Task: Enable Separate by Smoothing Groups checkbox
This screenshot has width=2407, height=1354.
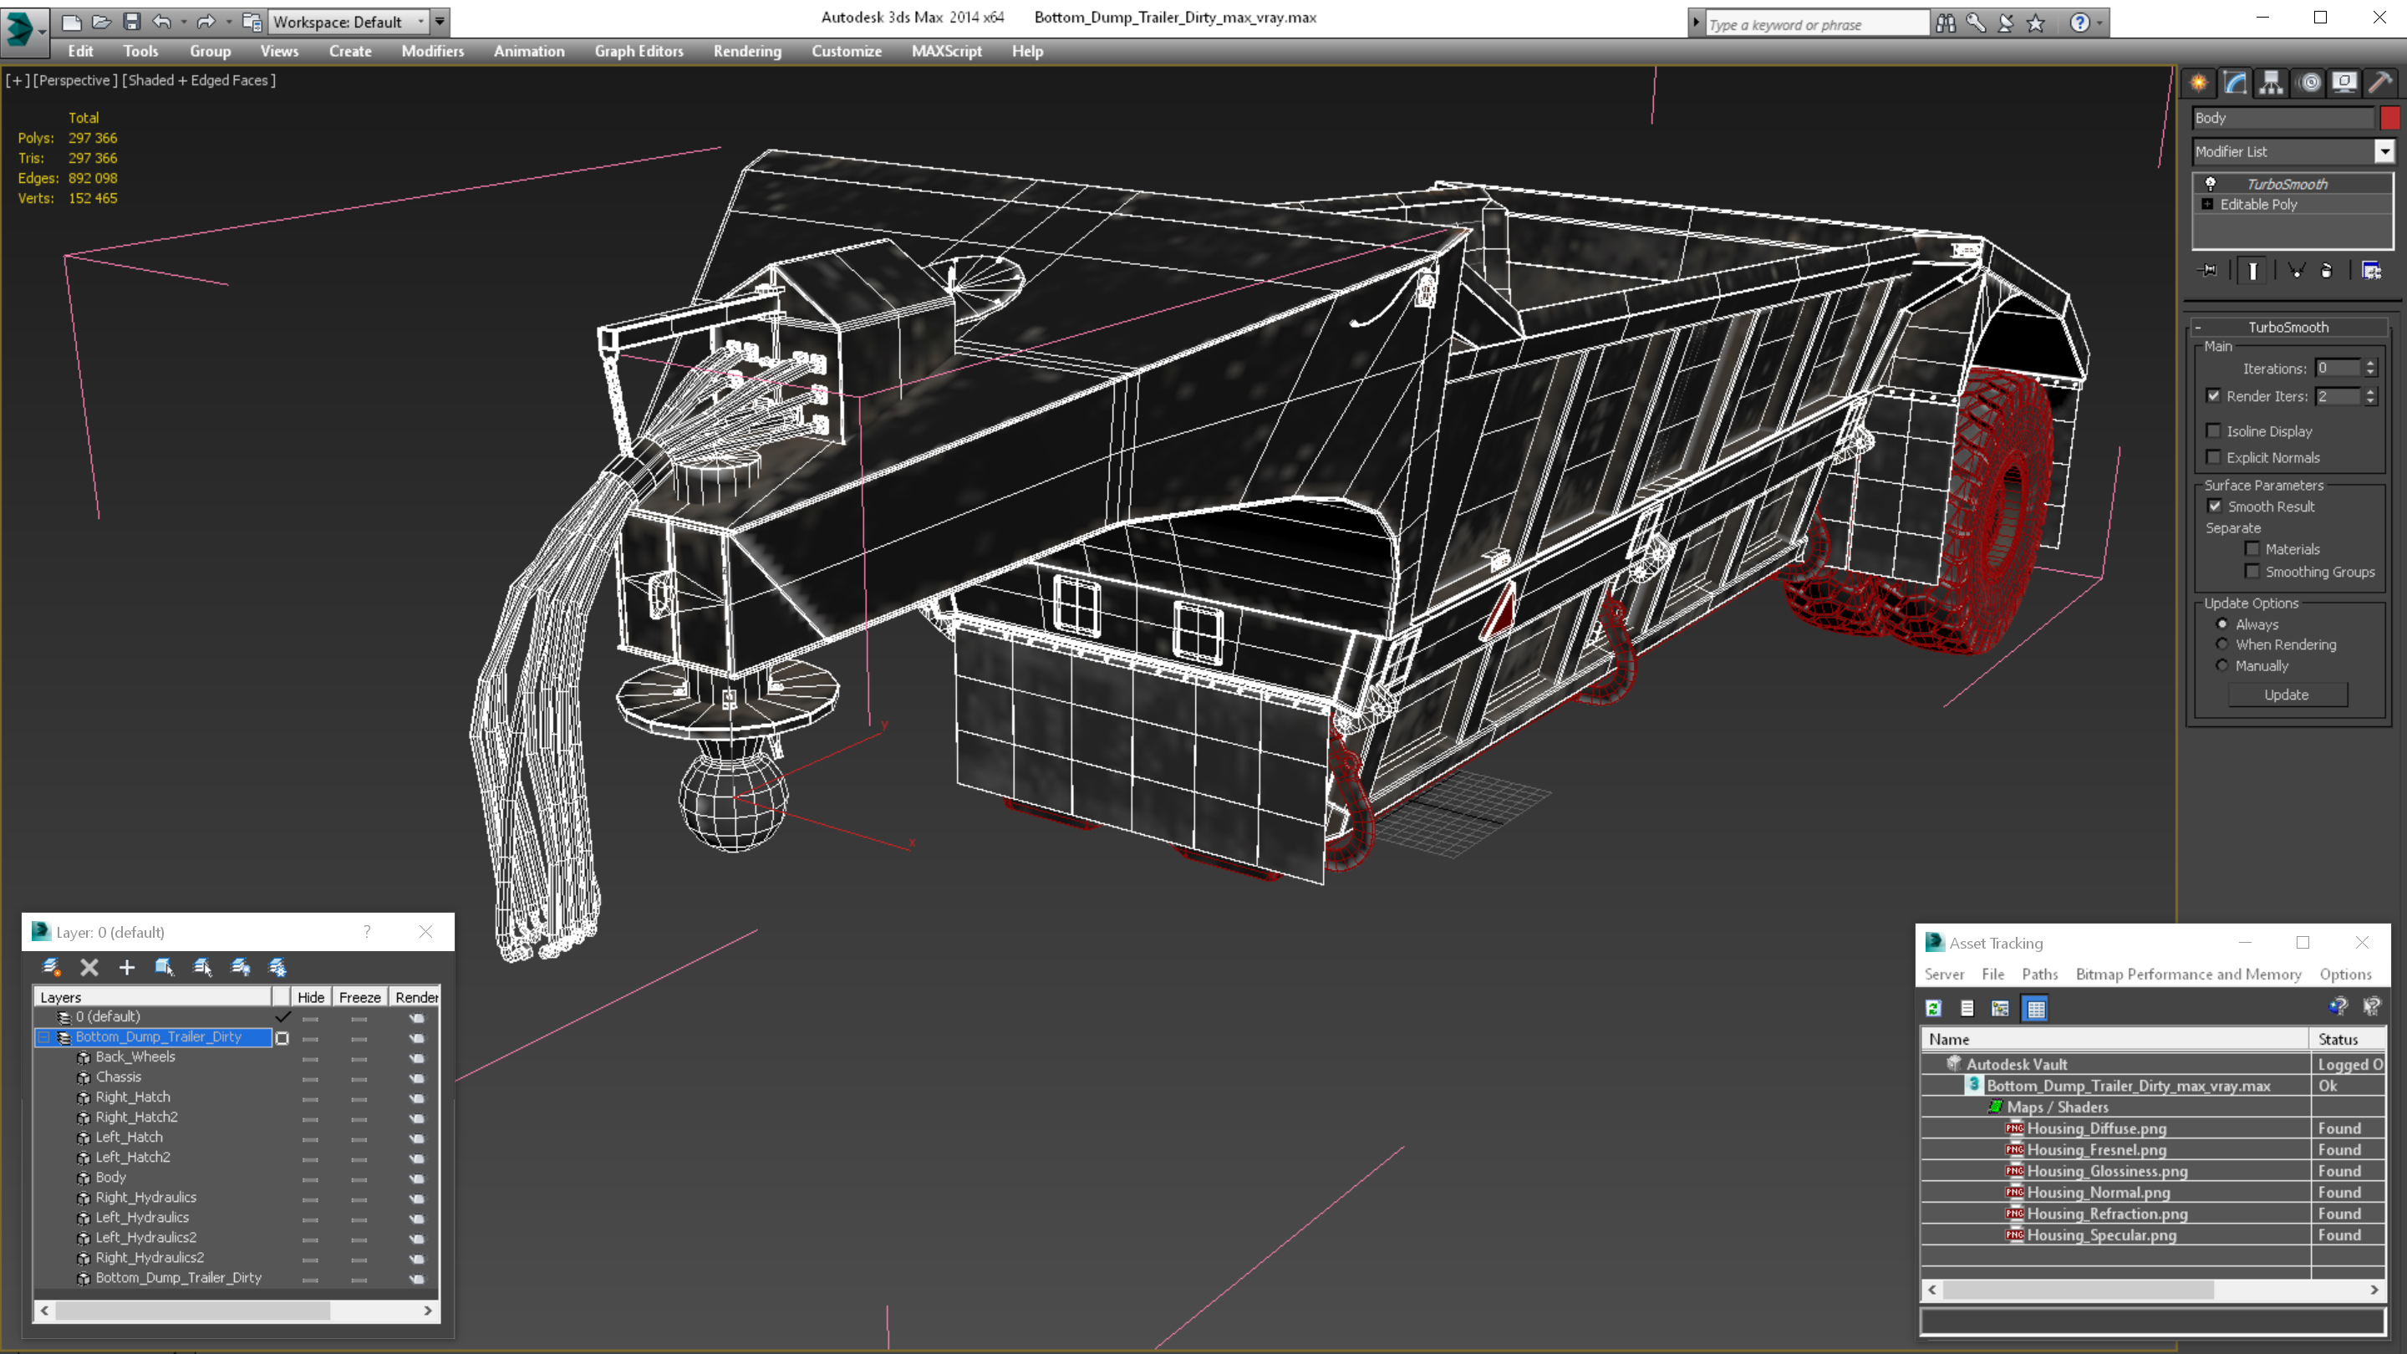Action: 2253,571
